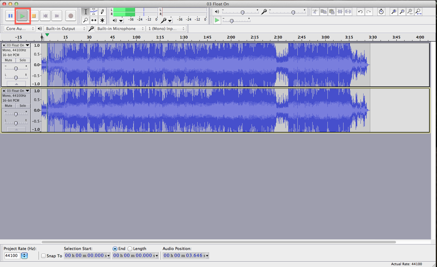Click the Zoom Out magnifier
Image resolution: width=437 pixels, height=267 pixels.
point(402,12)
